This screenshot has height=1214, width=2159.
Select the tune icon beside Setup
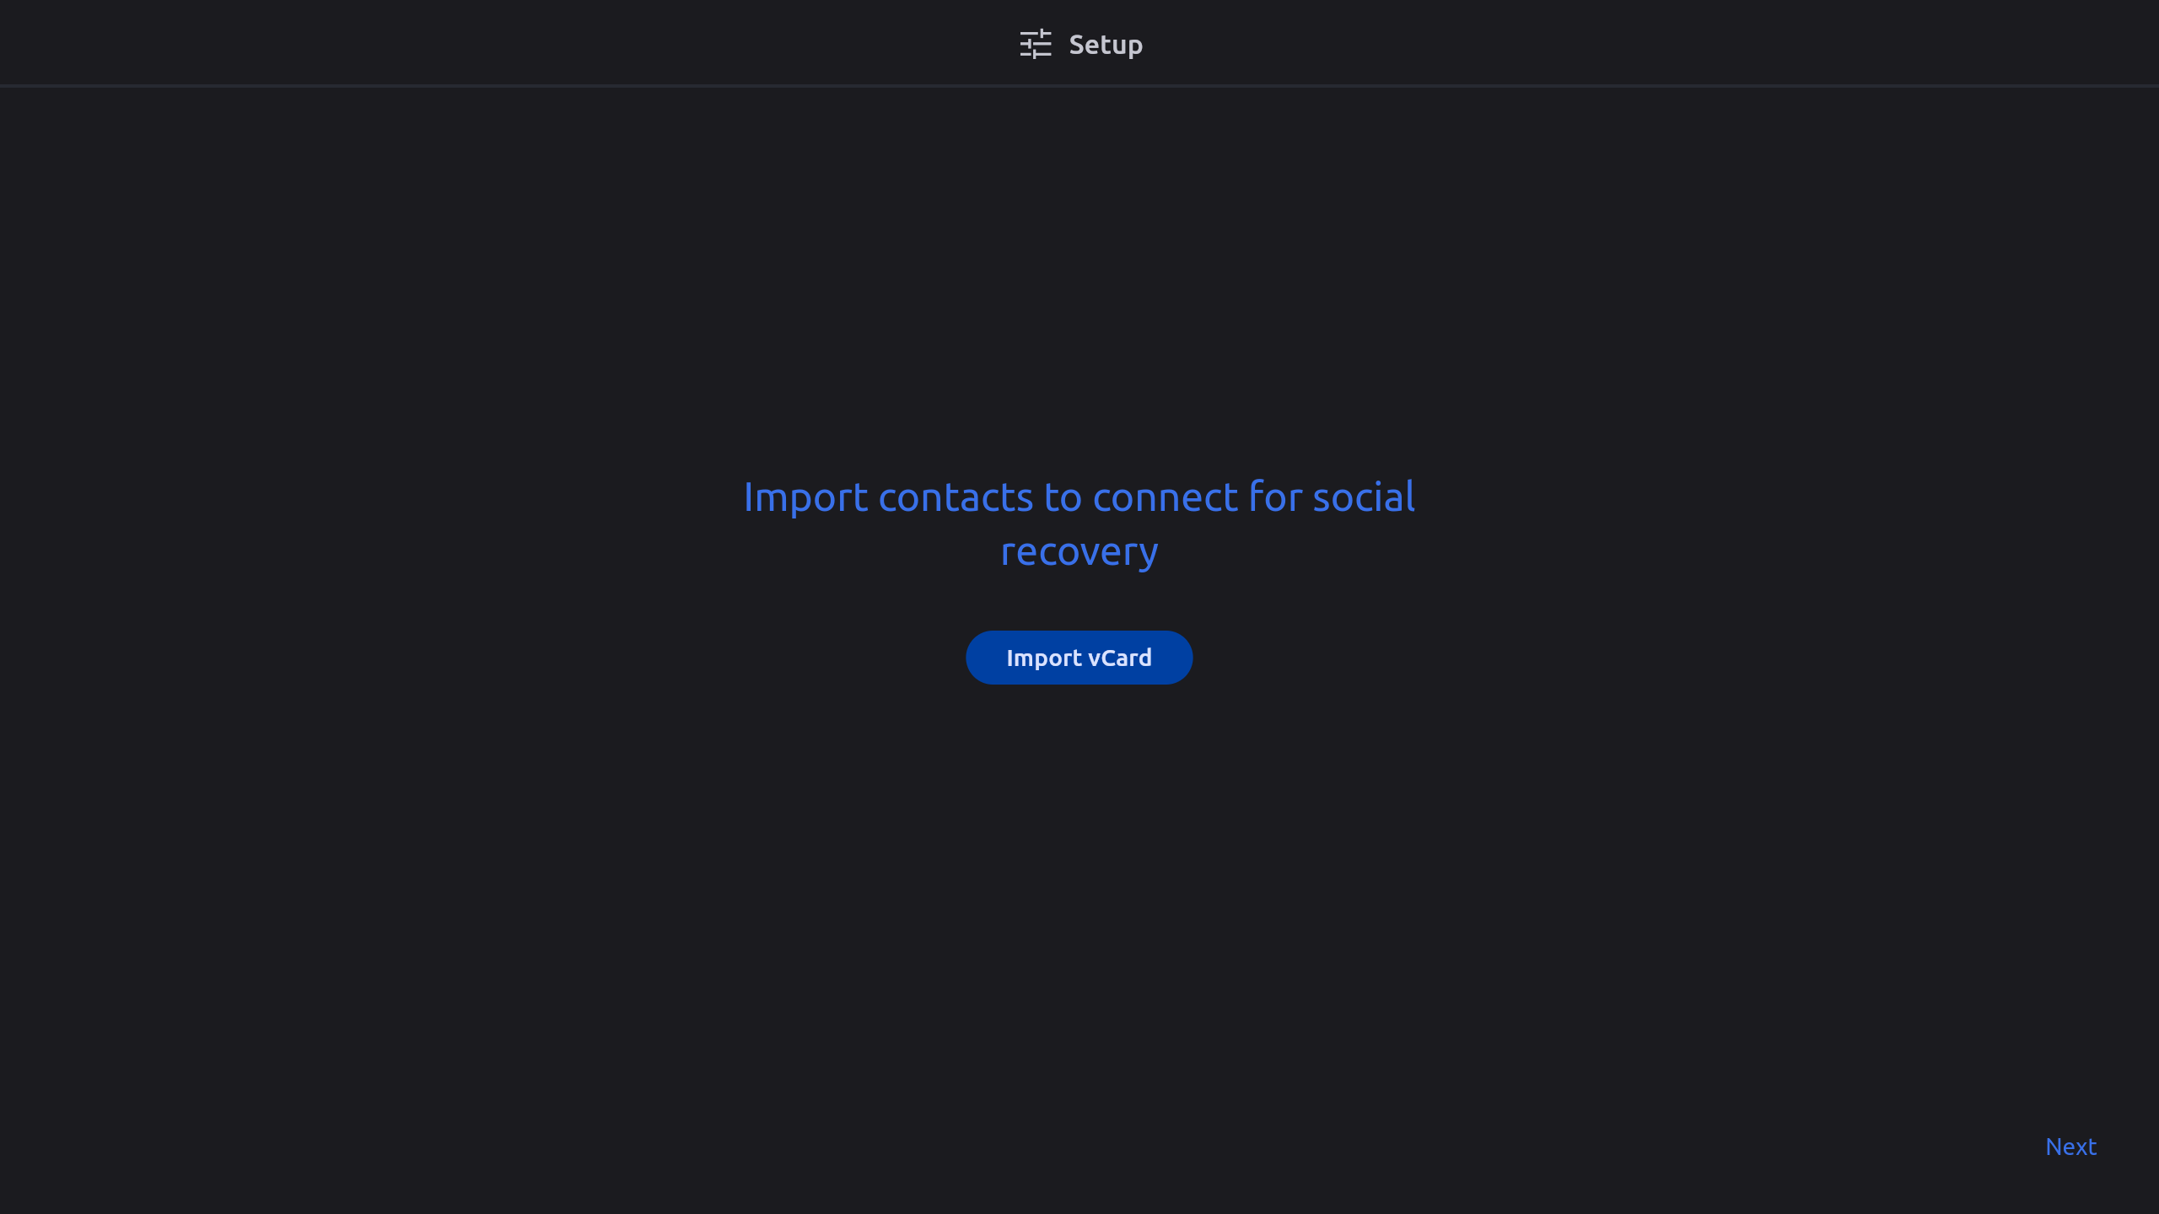click(x=1036, y=44)
